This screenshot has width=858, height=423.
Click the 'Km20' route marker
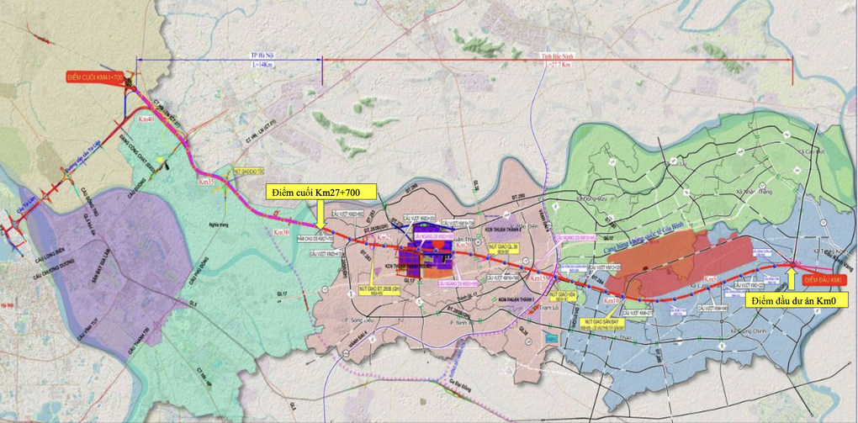pyautogui.click(x=464, y=244)
